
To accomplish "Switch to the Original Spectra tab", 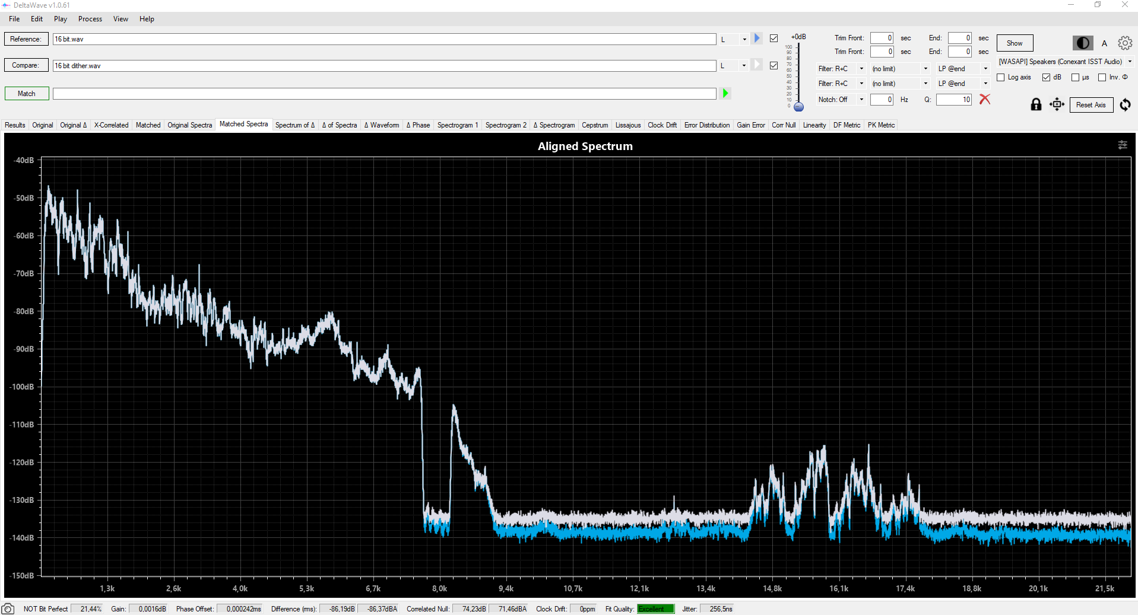I will pyautogui.click(x=189, y=125).
